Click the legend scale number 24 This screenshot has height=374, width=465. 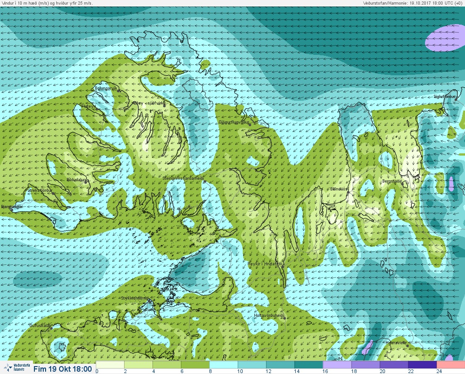pyautogui.click(x=439, y=371)
